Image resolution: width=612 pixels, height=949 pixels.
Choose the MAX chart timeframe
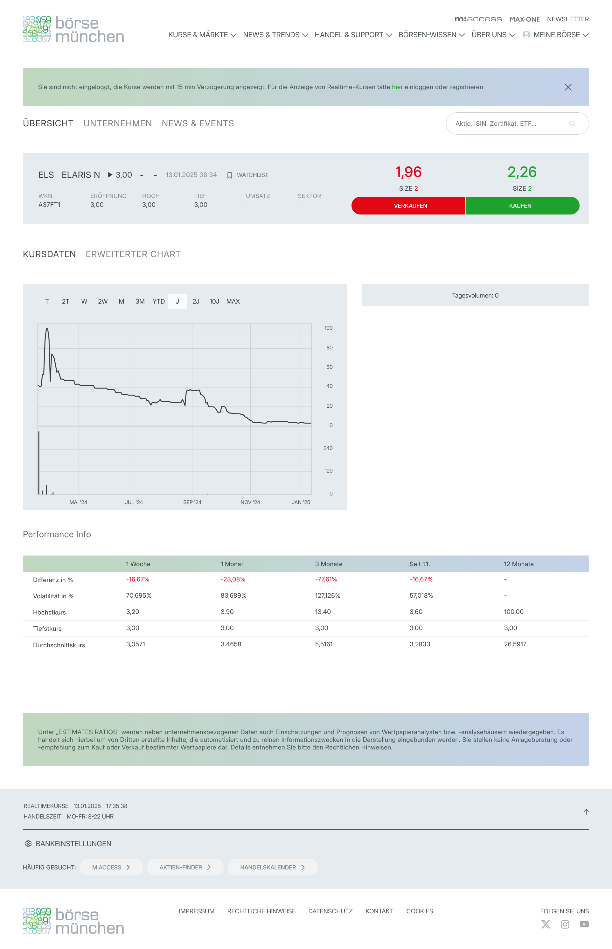tap(233, 301)
